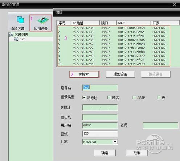Click the 端口号 port input field
The height and width of the screenshot is (161, 180).
click(100, 117)
